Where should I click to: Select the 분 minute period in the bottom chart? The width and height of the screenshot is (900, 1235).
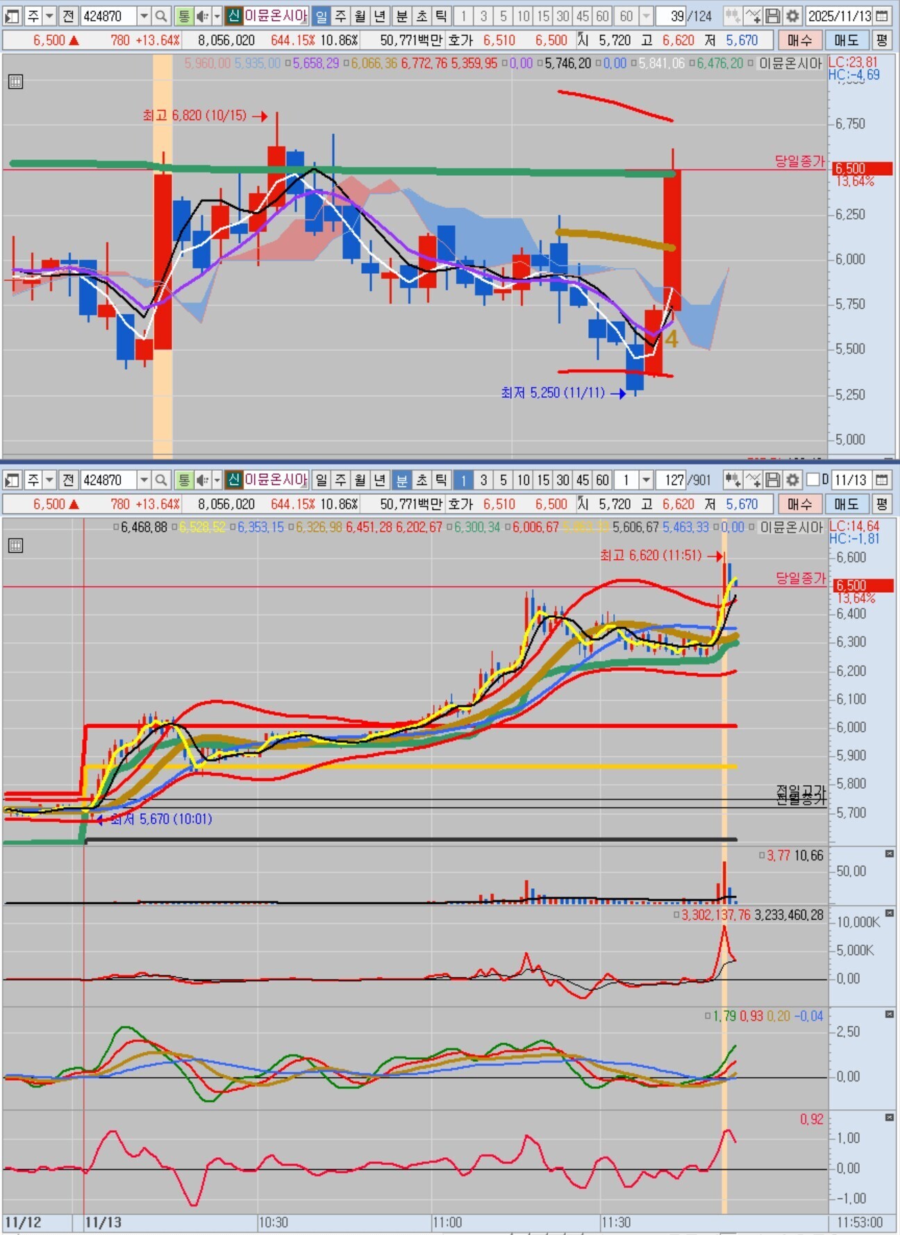coord(401,480)
